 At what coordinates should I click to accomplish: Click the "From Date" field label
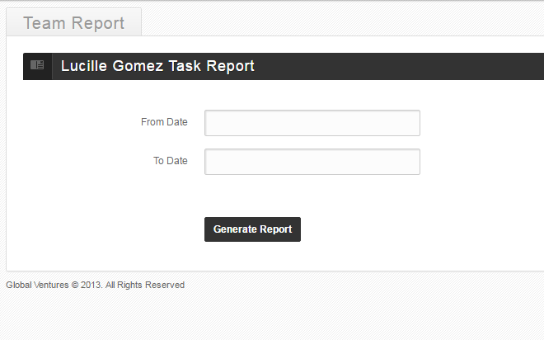(x=164, y=122)
